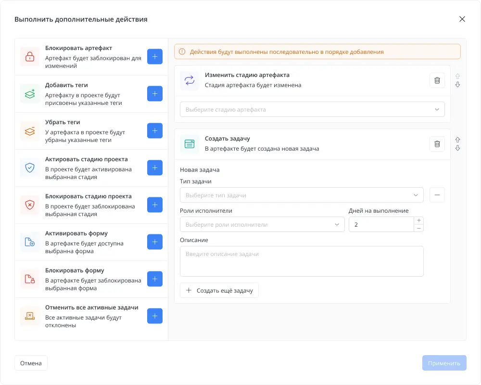Screen dimensions: 481x385
Task: Open the Выберите роли исполнители dropdown
Action: coord(262,224)
